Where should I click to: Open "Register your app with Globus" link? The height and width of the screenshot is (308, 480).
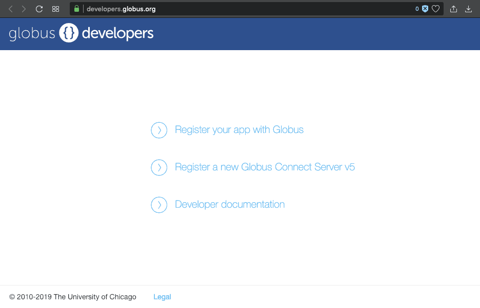point(239,130)
